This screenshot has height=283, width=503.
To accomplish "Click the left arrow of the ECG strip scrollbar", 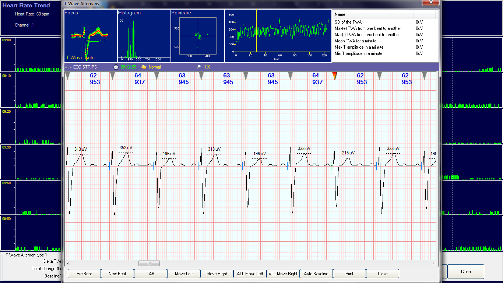I will (67, 263).
